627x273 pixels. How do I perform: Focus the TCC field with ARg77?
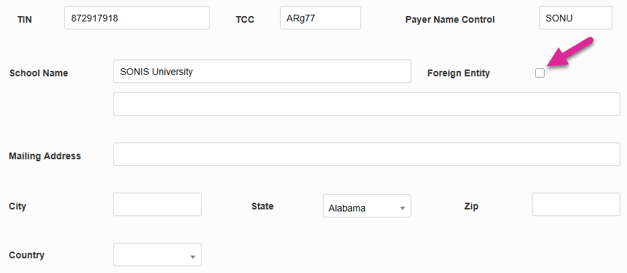point(320,18)
